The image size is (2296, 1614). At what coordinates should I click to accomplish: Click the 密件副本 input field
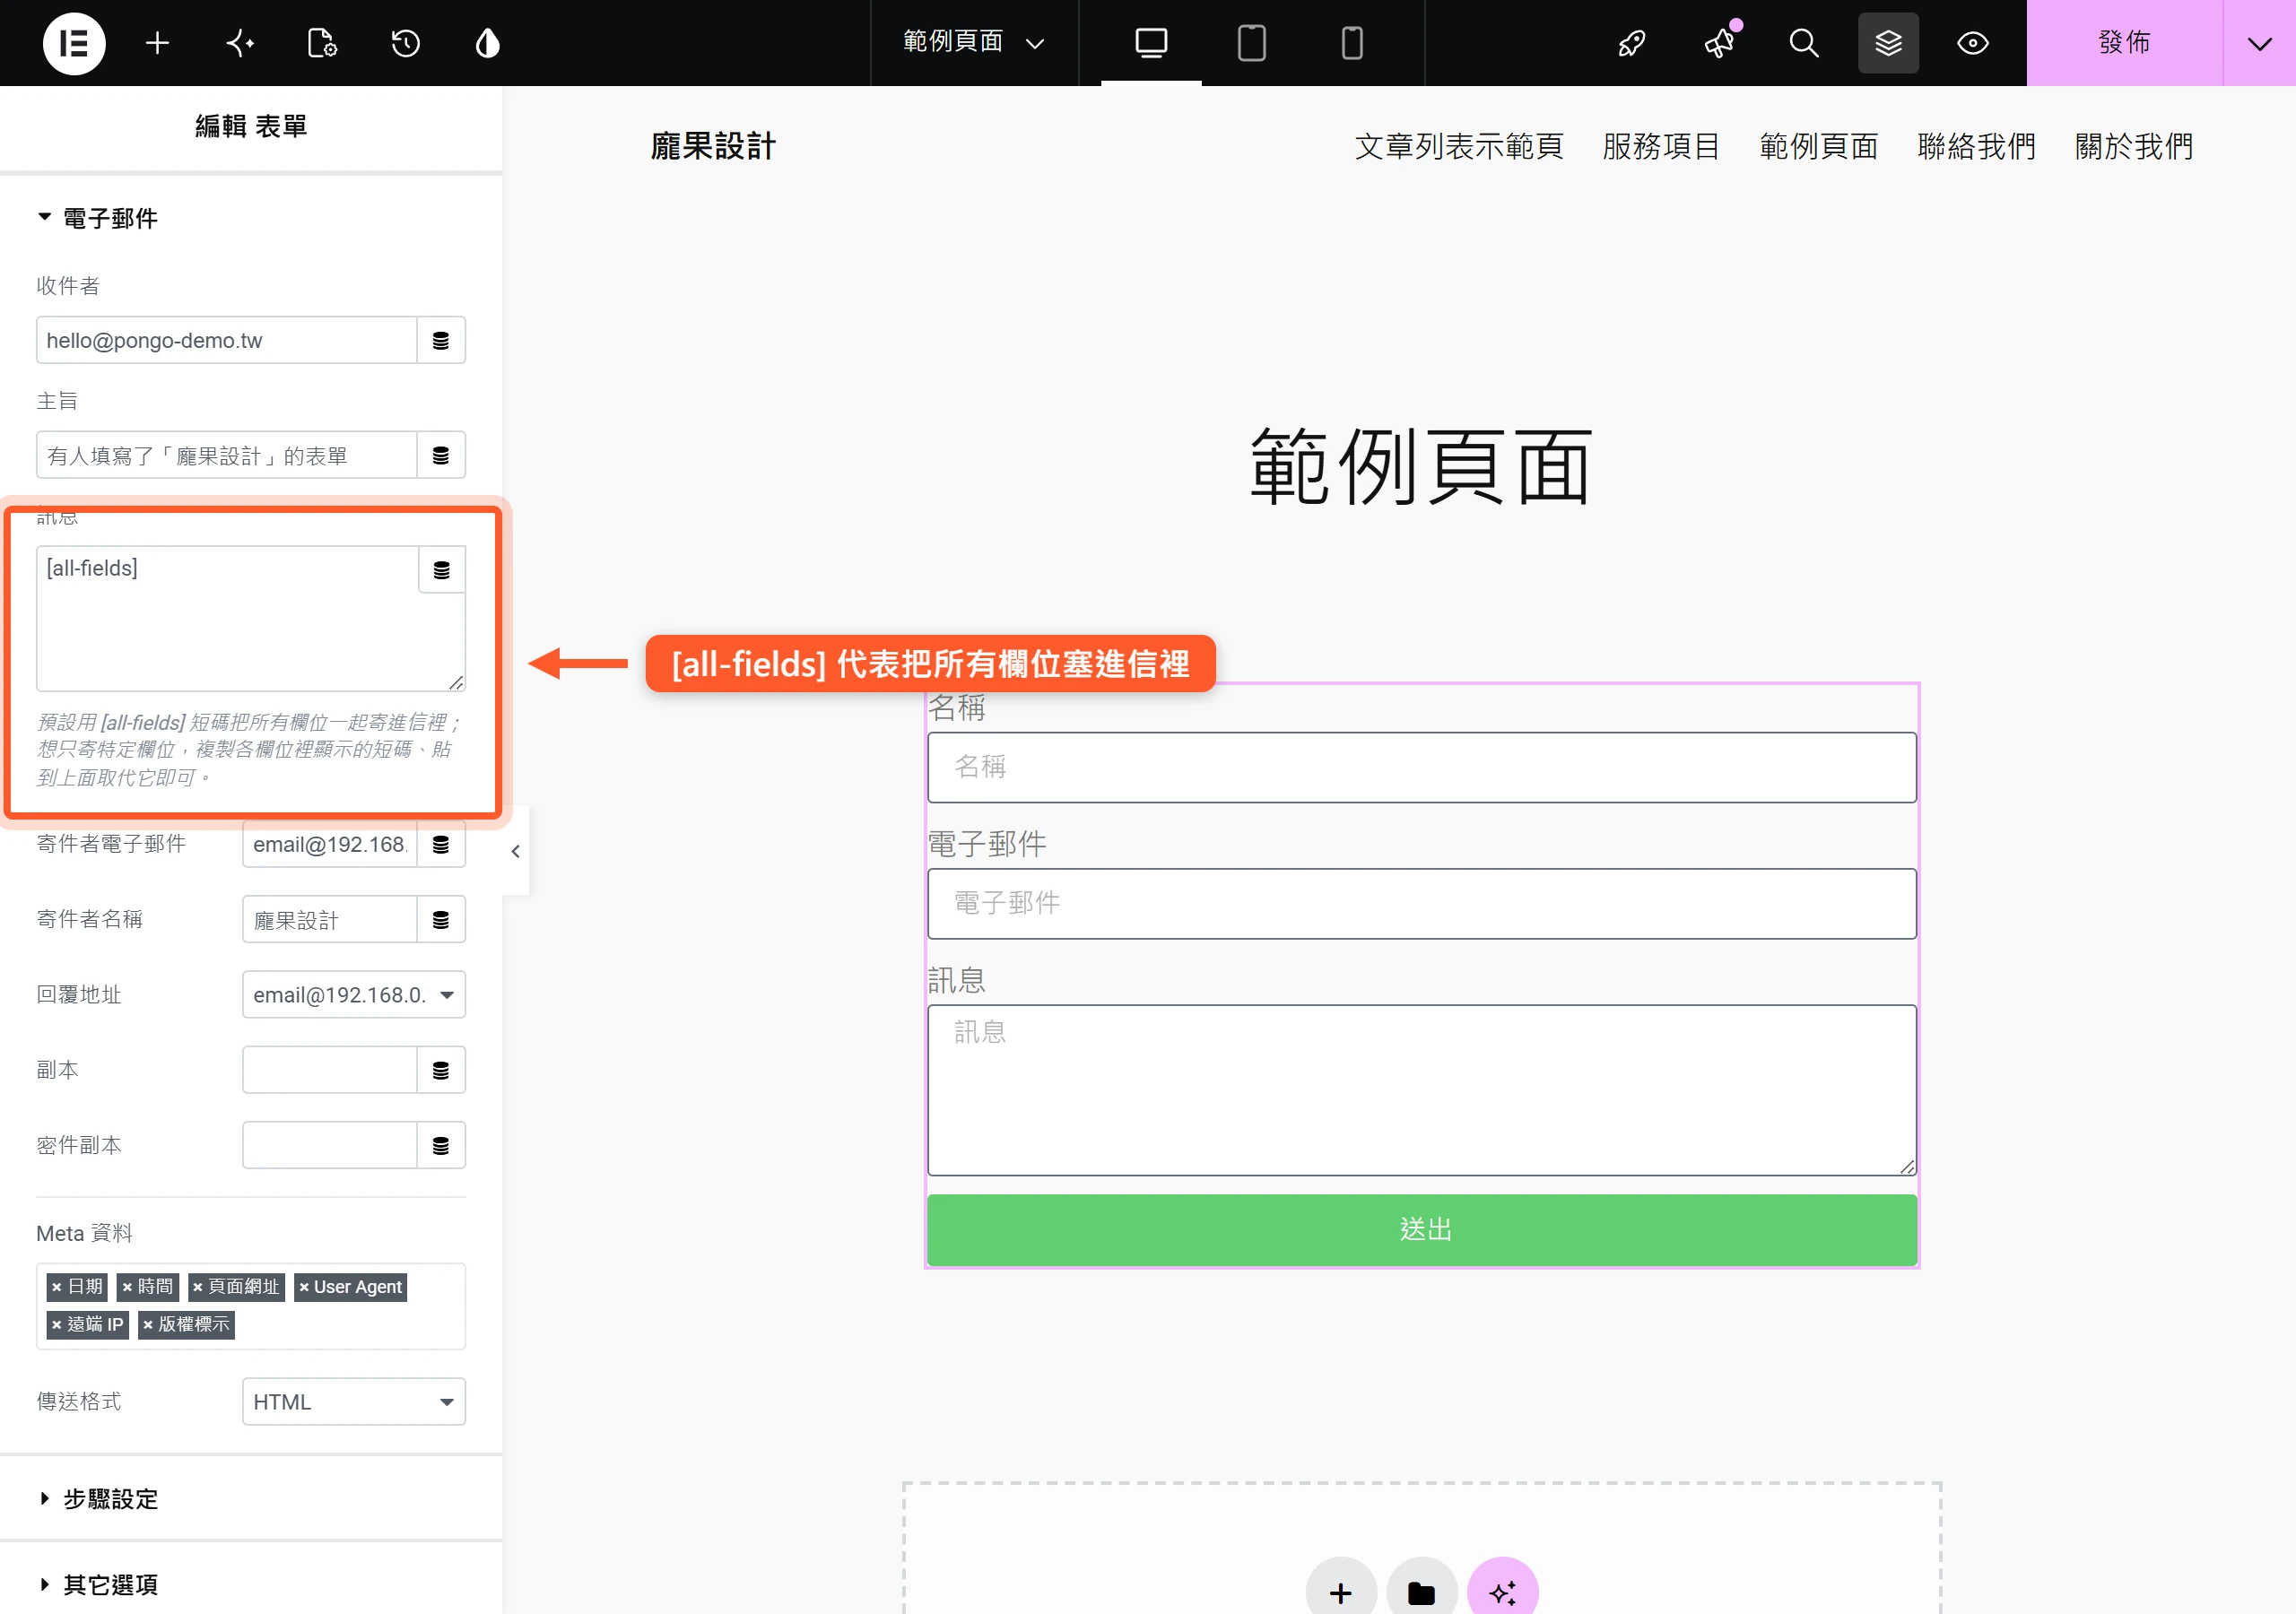coord(330,1146)
